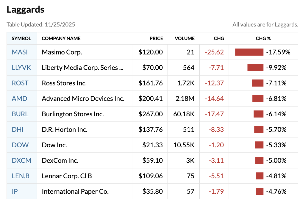This screenshot has height=205, width=303.
Task: Click the Laggards heading
Action: coord(25,10)
